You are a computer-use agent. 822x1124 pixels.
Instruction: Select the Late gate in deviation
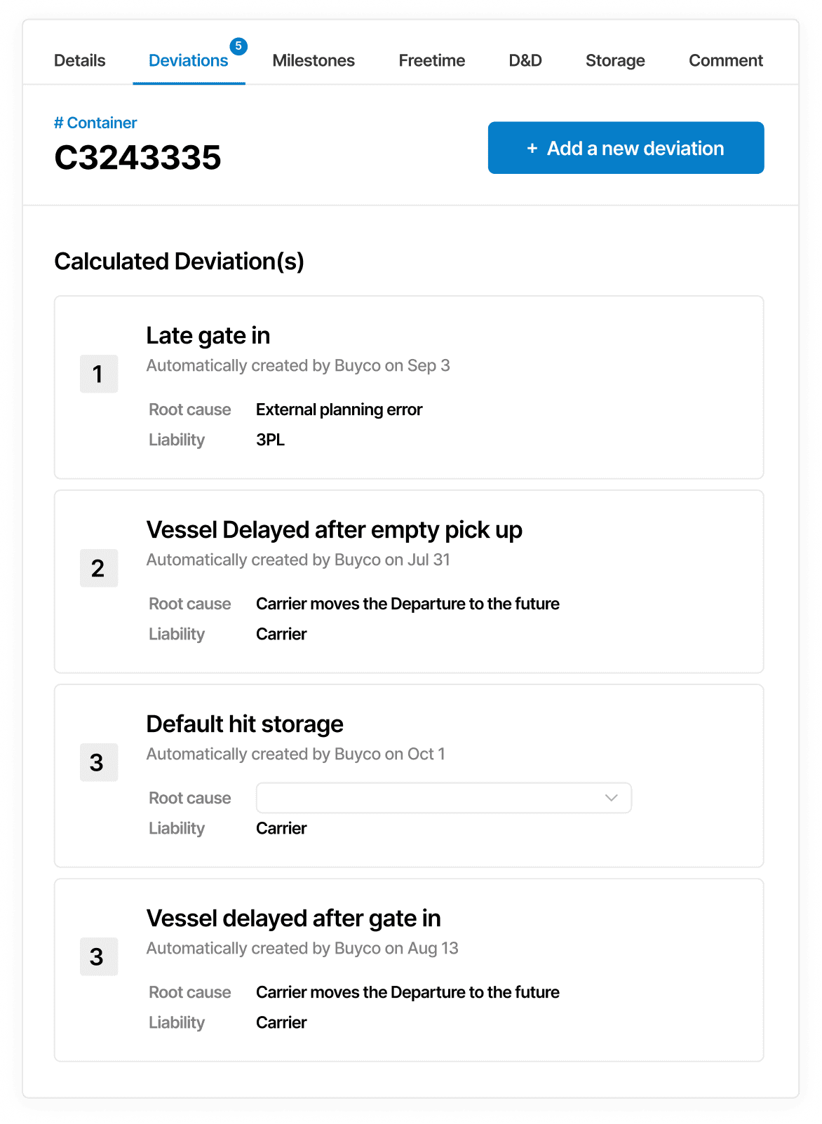208,336
